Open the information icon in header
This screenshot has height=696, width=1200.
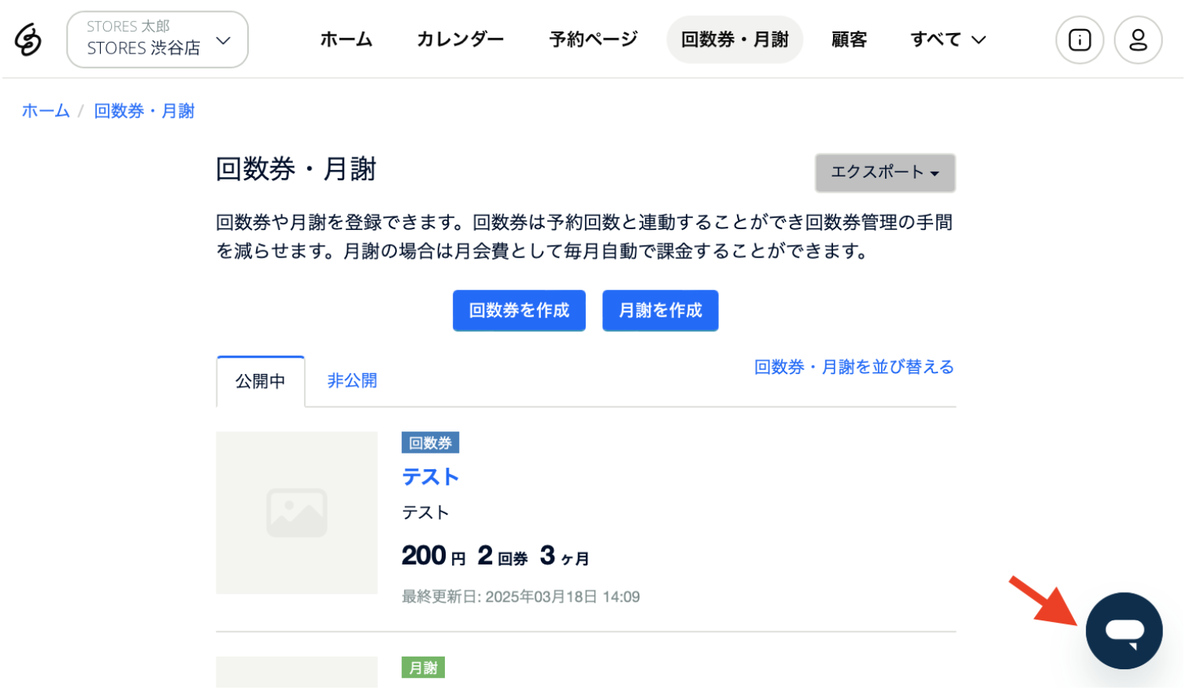coord(1080,39)
